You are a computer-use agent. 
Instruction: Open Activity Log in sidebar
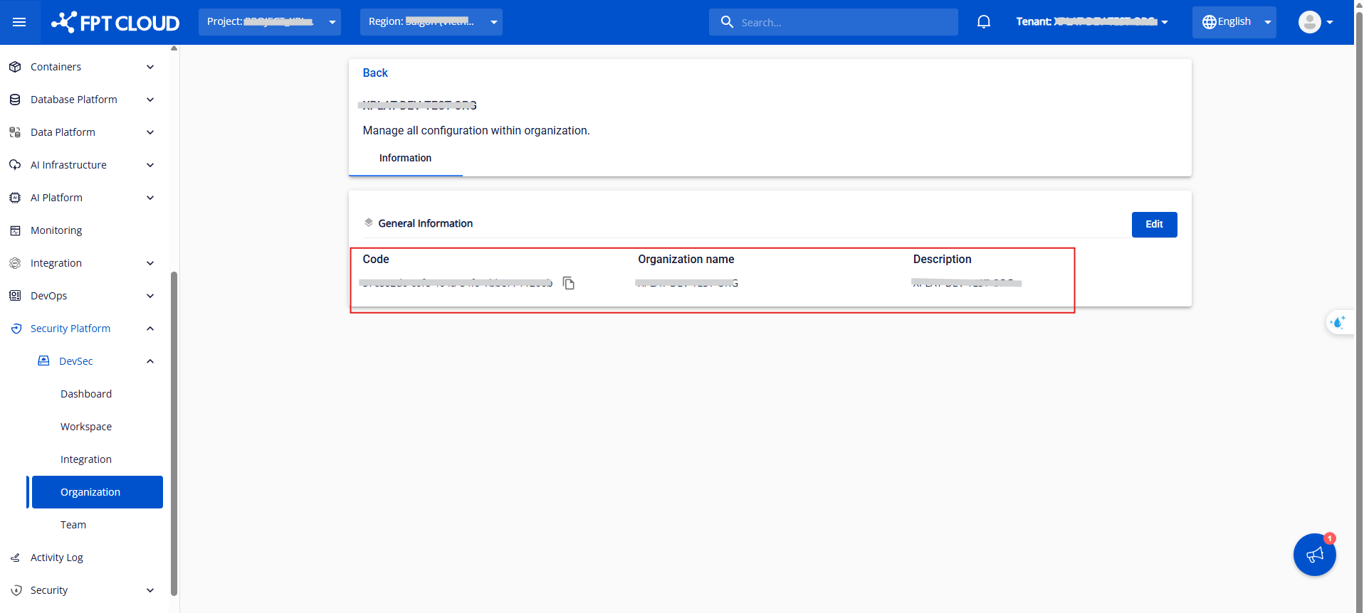57,558
